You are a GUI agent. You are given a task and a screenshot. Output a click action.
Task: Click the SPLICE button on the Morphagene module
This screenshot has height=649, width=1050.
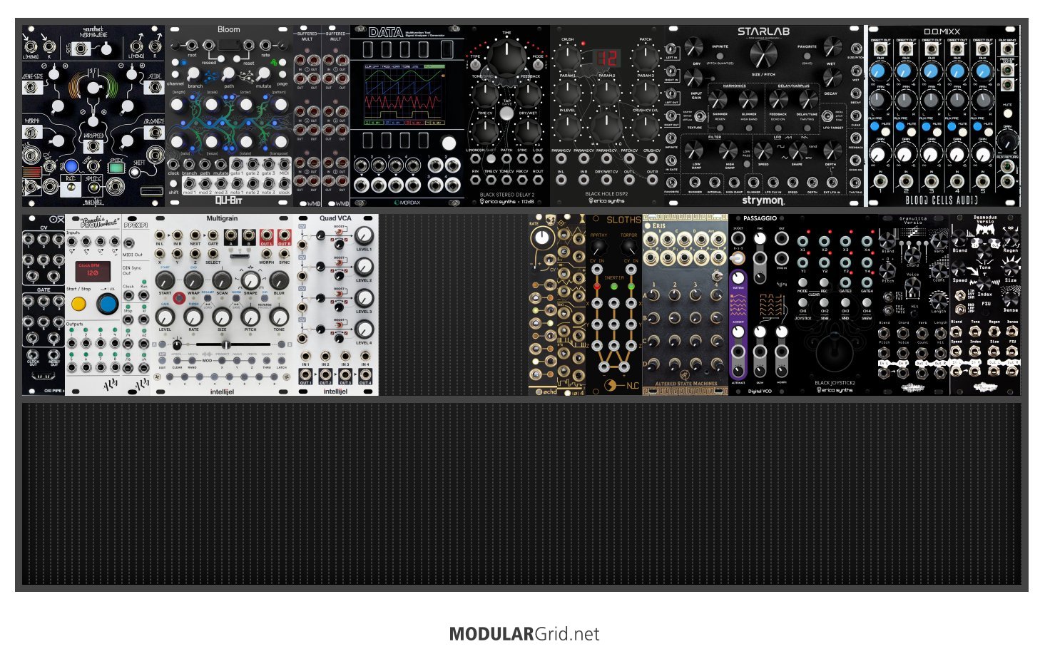(x=117, y=168)
